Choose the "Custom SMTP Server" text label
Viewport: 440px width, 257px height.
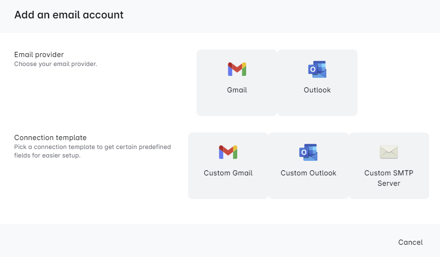(x=389, y=178)
